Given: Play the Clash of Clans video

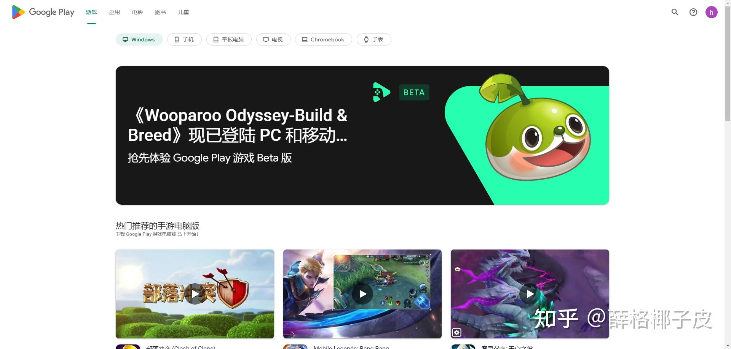Looking at the screenshot, I should [195, 294].
